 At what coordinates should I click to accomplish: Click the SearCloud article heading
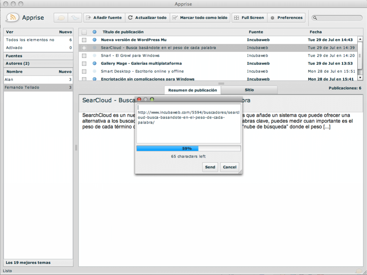pos(166,100)
